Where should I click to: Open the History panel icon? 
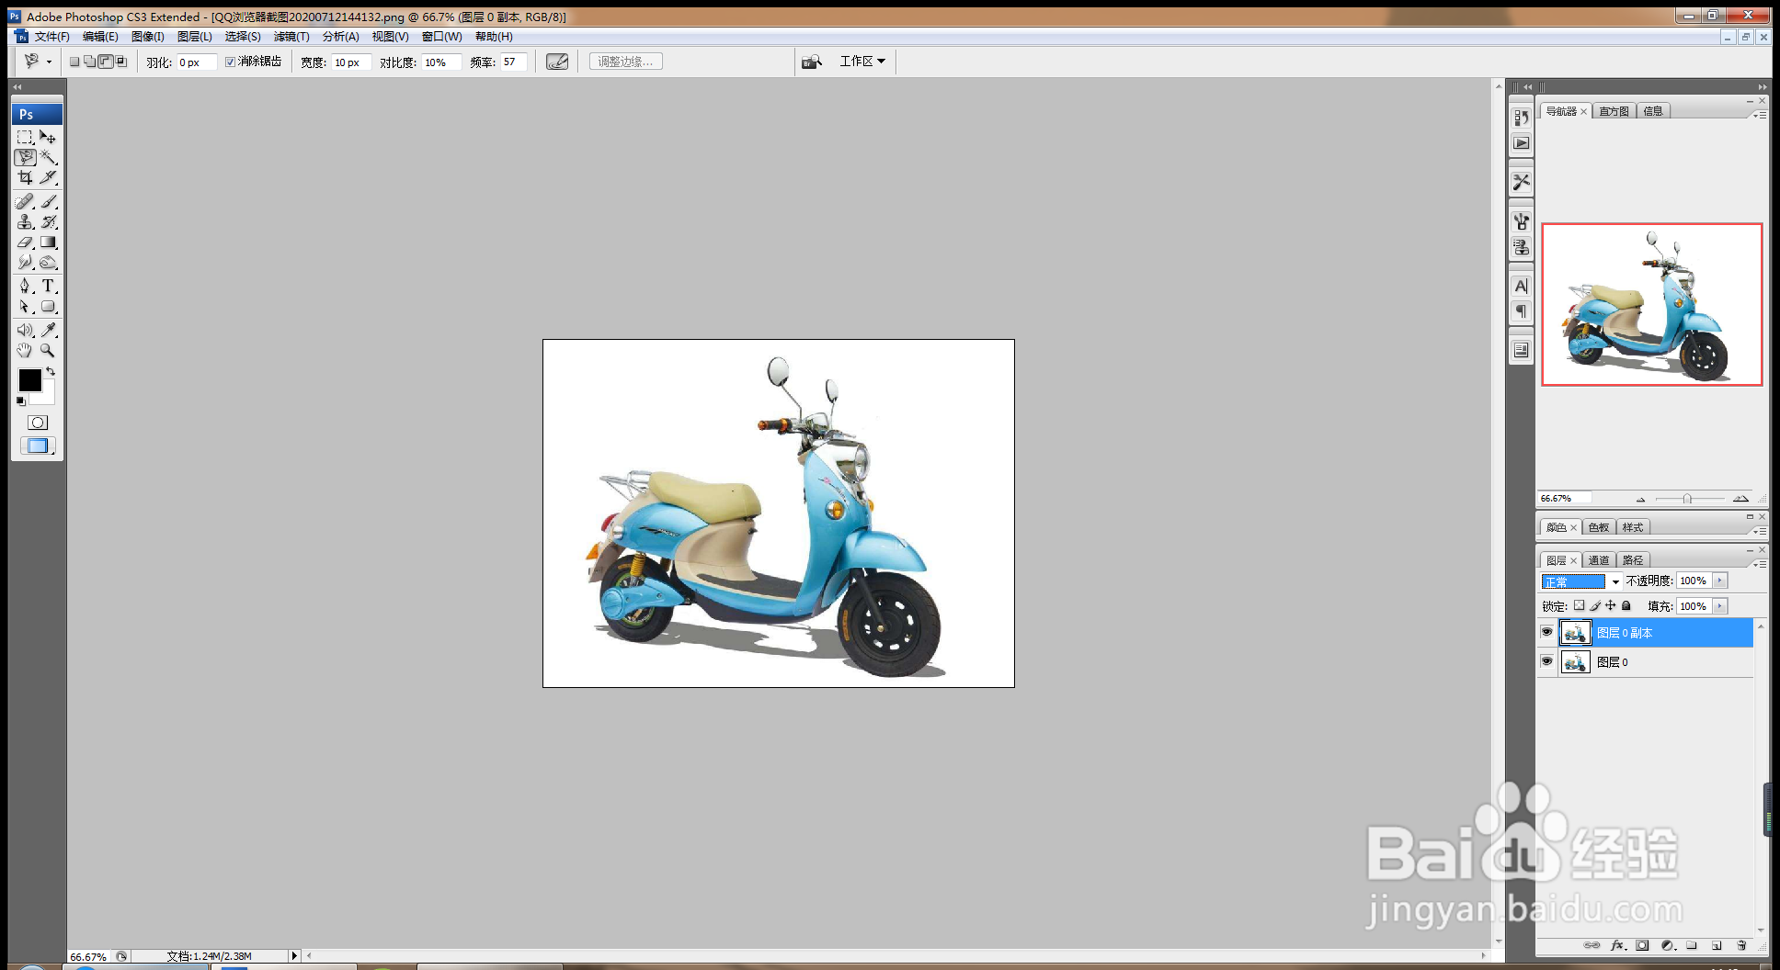tap(1521, 118)
